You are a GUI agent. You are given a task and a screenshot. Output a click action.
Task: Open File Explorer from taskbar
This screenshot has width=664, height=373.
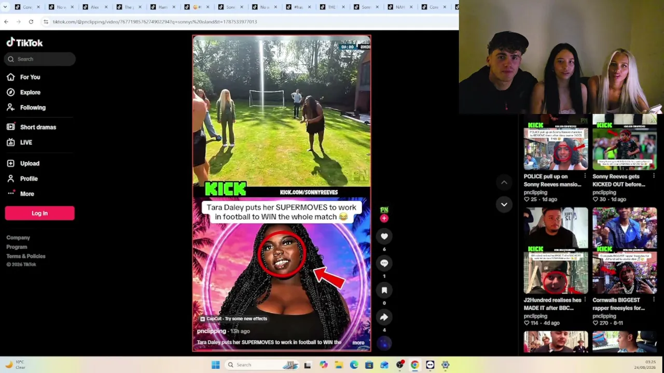[x=339, y=365]
